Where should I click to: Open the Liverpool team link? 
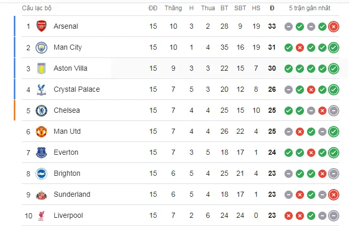coord(68,215)
